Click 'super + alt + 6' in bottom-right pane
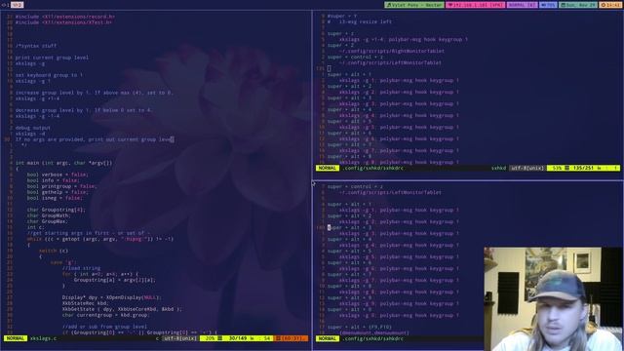This screenshot has width=624, height=351. point(349,262)
